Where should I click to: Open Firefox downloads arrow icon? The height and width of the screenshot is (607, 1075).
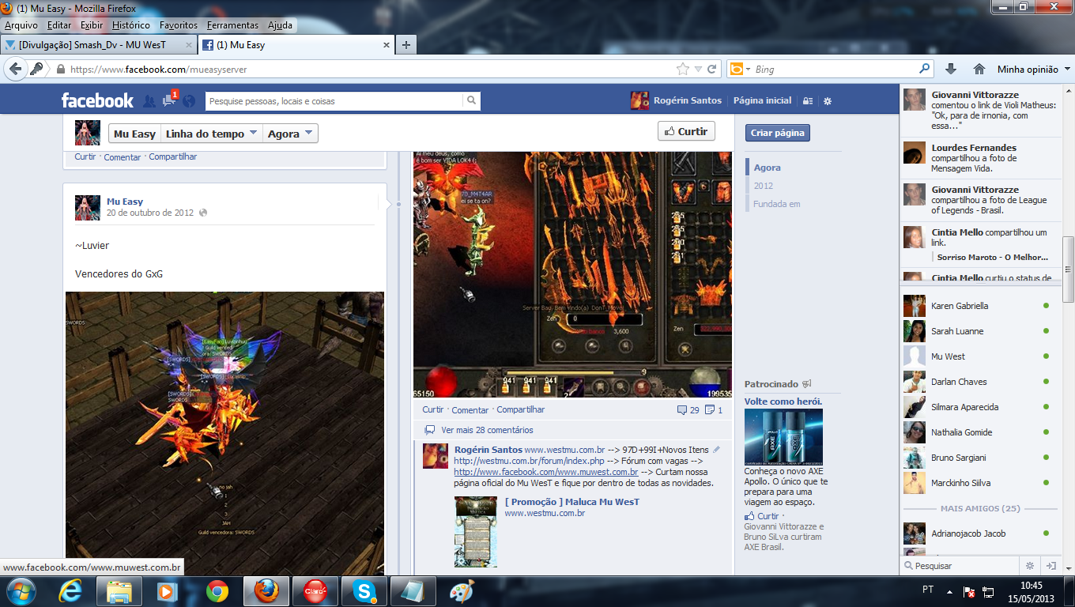[x=951, y=69]
